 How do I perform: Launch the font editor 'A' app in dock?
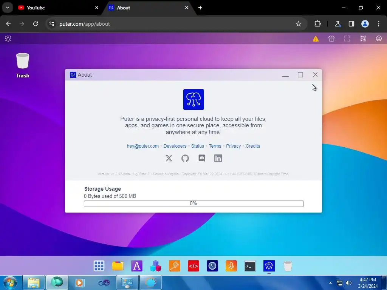tap(137, 266)
